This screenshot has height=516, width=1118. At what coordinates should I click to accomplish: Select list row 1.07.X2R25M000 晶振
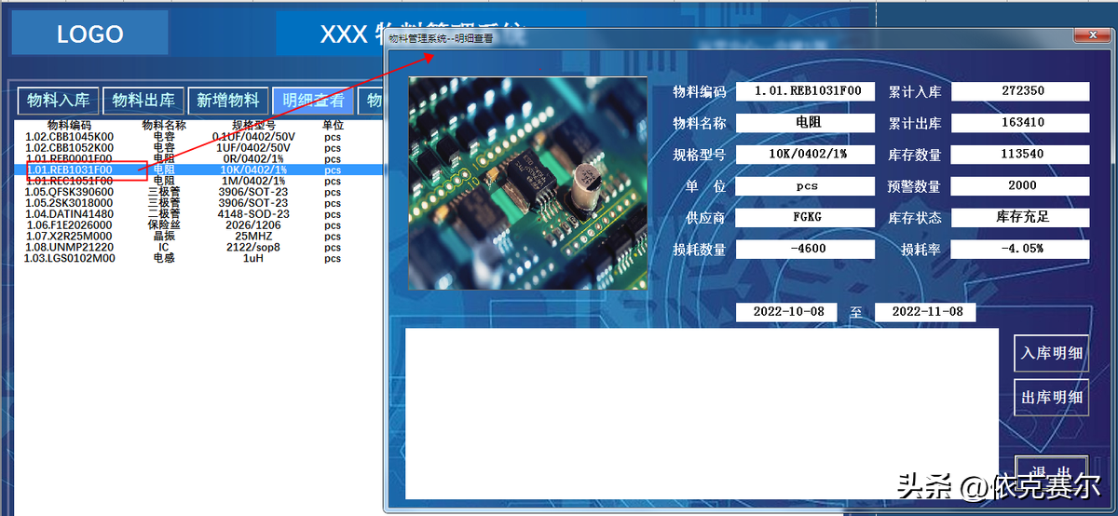199,237
